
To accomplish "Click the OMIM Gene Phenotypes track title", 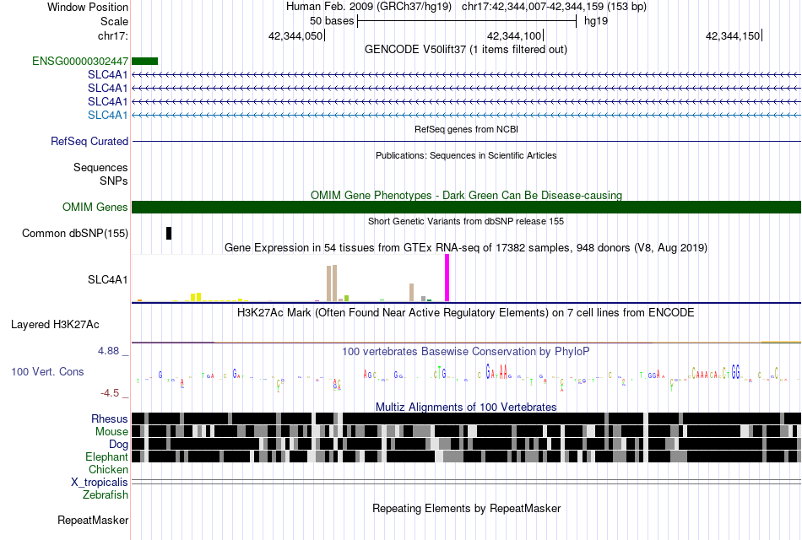I will [x=467, y=196].
